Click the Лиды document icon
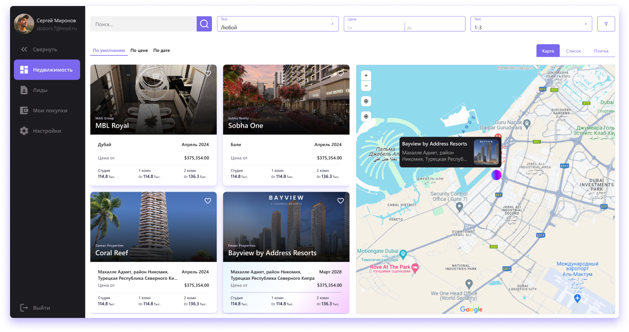 point(24,90)
